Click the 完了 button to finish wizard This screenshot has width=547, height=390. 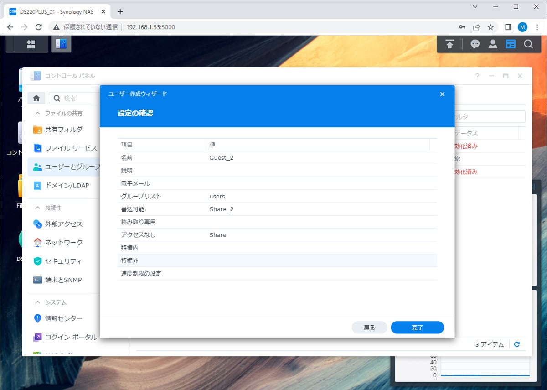click(417, 328)
